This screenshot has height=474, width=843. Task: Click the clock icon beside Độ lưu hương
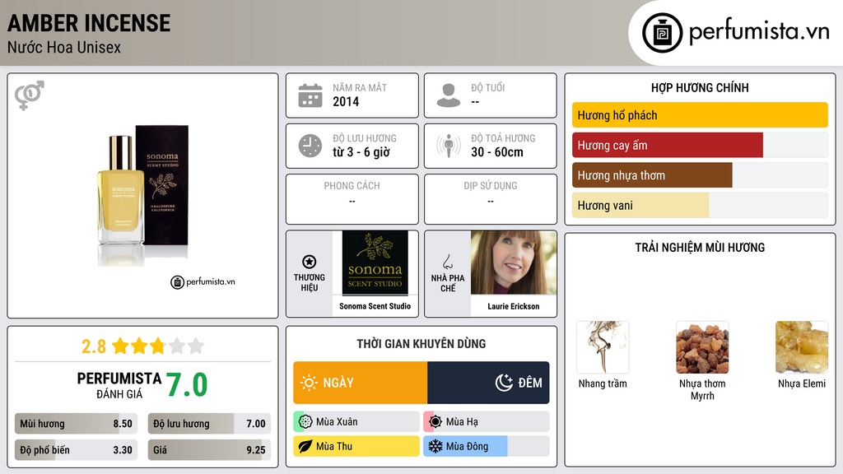click(x=310, y=146)
